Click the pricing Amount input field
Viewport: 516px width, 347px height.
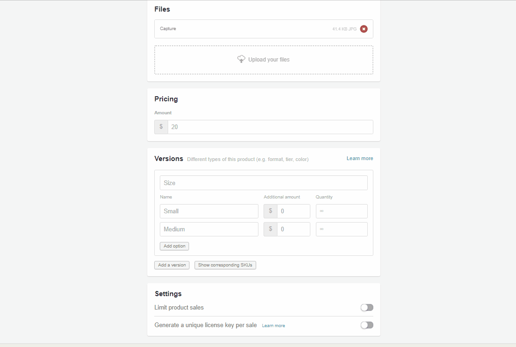(270, 127)
